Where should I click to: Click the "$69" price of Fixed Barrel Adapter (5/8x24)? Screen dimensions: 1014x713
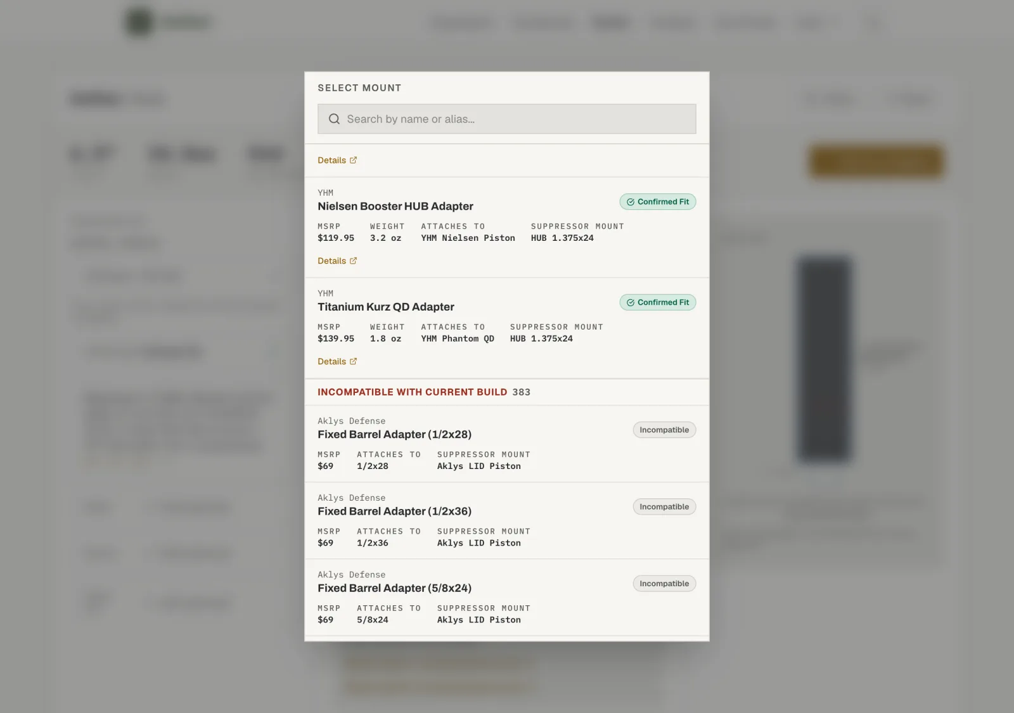tap(326, 620)
